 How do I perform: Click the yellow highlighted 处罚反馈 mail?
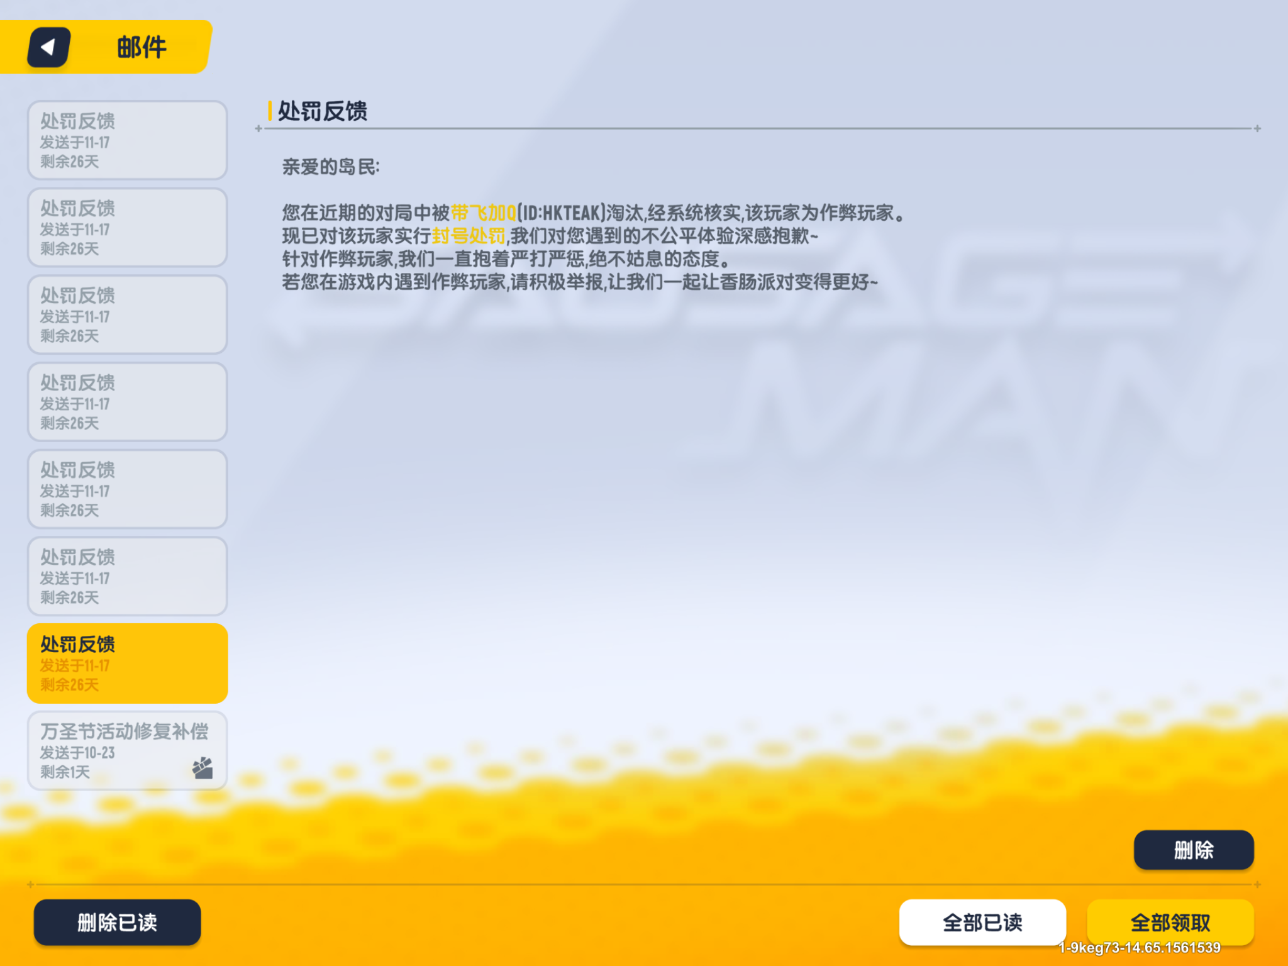pyautogui.click(x=127, y=663)
